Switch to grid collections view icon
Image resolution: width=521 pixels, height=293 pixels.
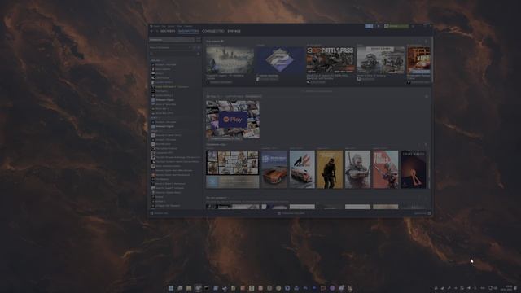[x=199, y=40]
